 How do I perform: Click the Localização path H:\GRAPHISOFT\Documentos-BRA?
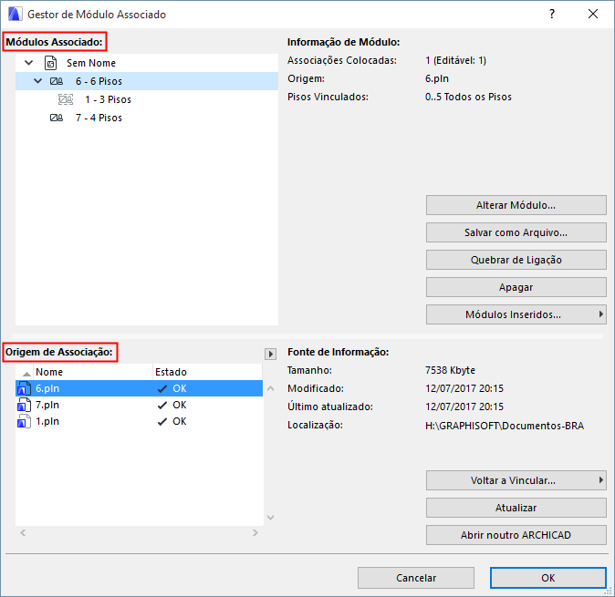[x=505, y=426]
